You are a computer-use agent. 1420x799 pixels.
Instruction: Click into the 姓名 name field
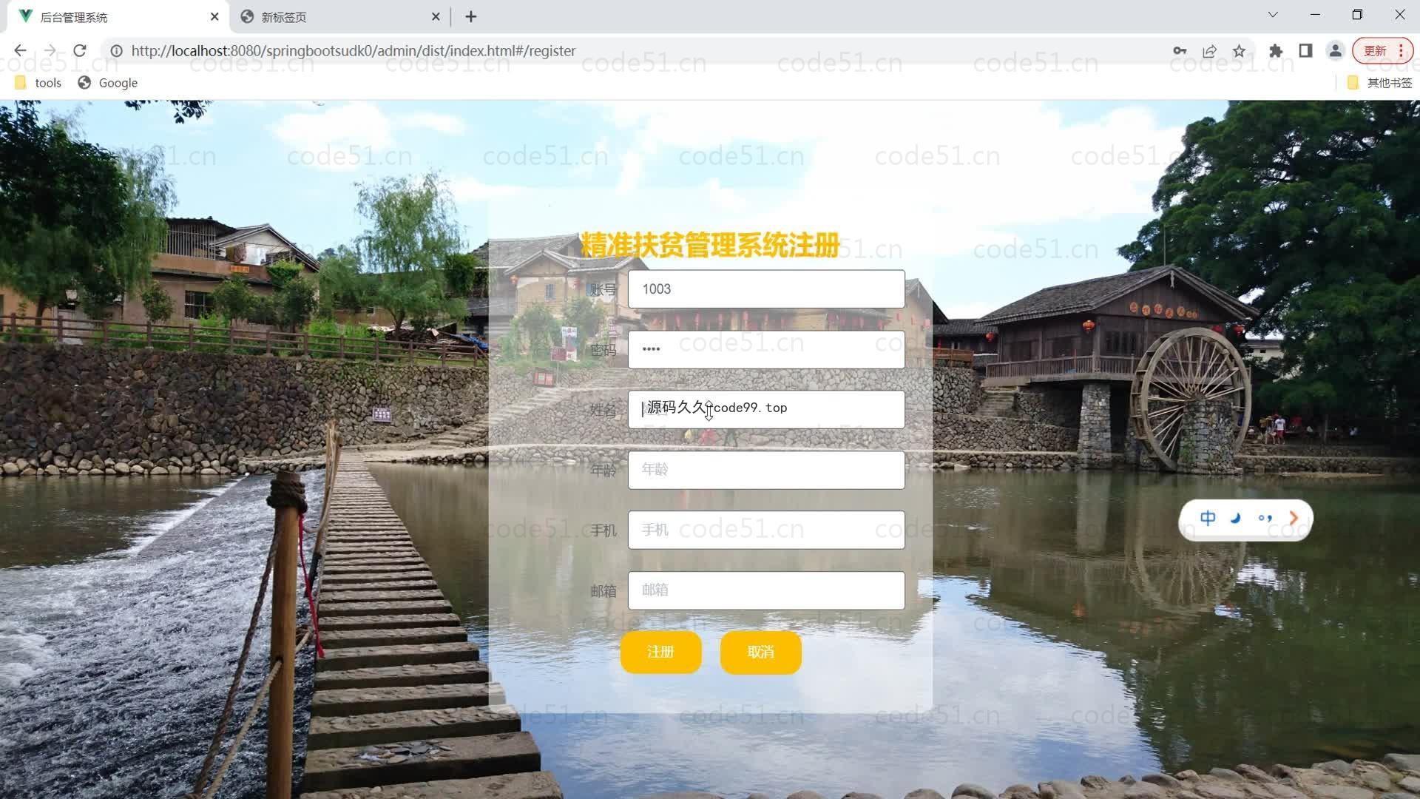(766, 409)
